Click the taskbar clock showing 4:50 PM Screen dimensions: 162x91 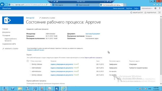point(156,89)
